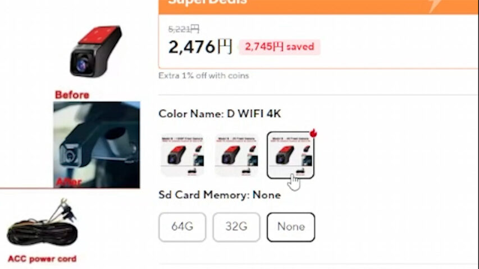Image resolution: width=479 pixels, height=269 pixels.
Task: Open the orange SuperDeals banner
Action: (x=318, y=7)
